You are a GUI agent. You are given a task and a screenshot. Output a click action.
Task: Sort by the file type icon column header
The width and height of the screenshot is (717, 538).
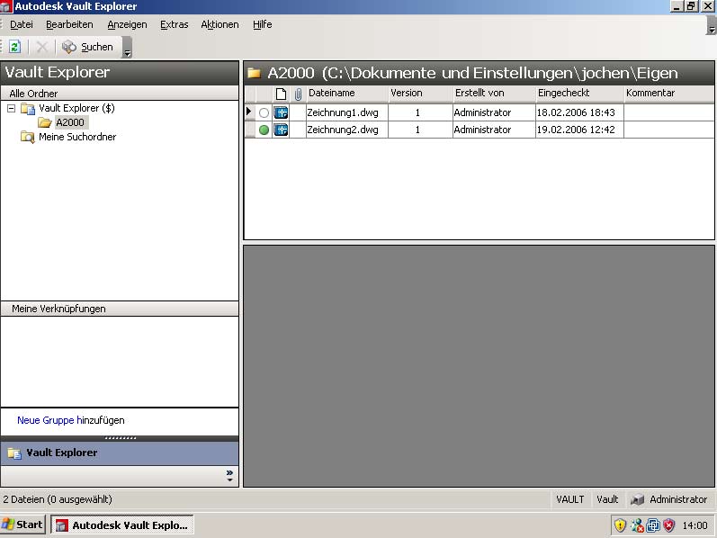coord(281,94)
